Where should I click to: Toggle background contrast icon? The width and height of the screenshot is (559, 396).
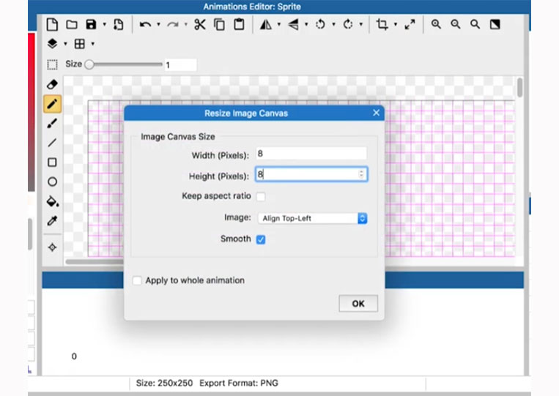(x=495, y=25)
